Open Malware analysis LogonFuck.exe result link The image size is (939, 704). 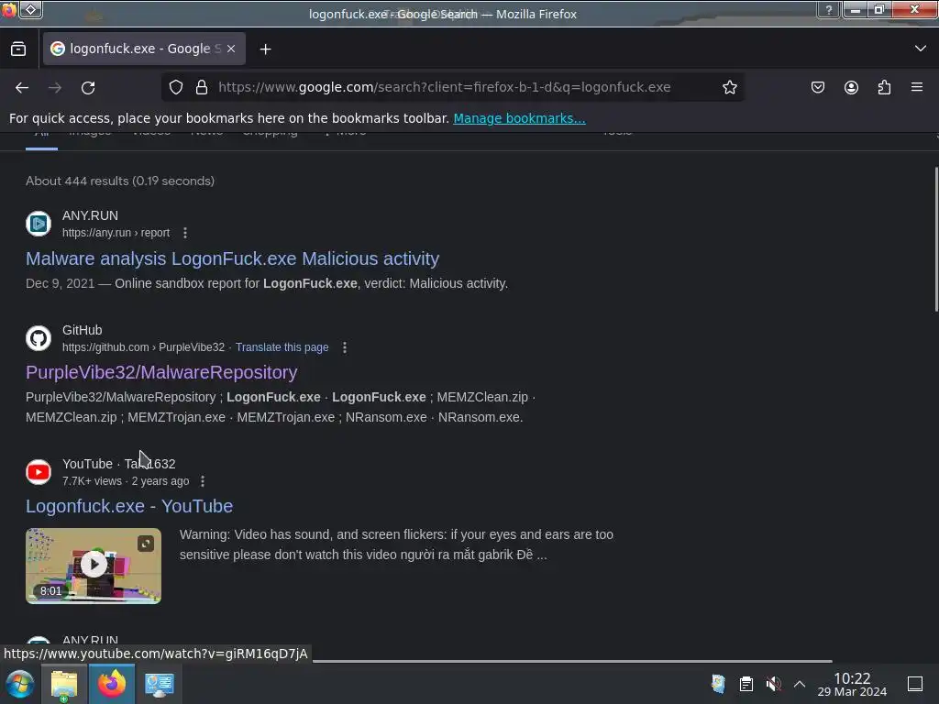coord(232,258)
